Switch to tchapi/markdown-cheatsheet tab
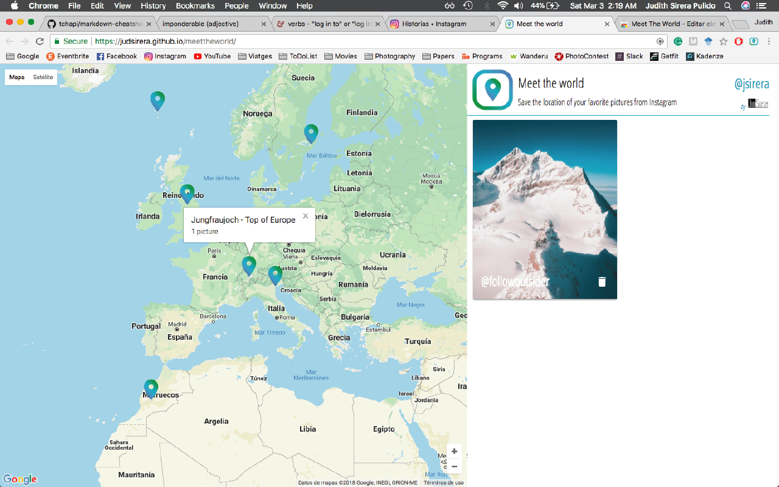 pyautogui.click(x=99, y=24)
